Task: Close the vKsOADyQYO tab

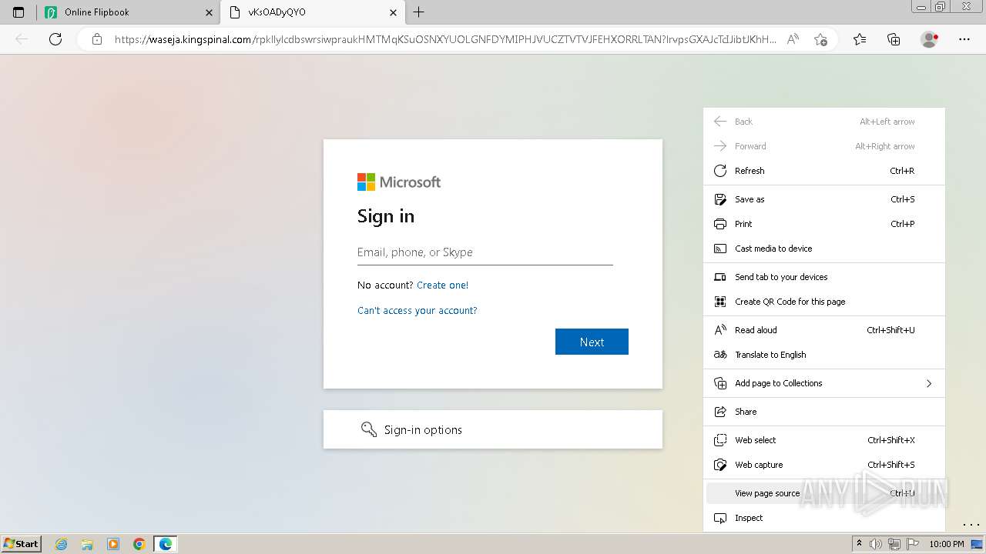Action: coord(394,12)
